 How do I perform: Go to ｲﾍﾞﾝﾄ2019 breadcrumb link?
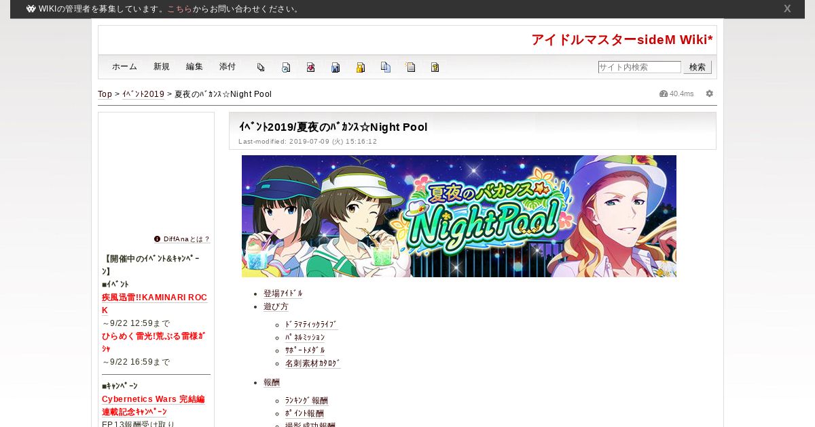[143, 94]
